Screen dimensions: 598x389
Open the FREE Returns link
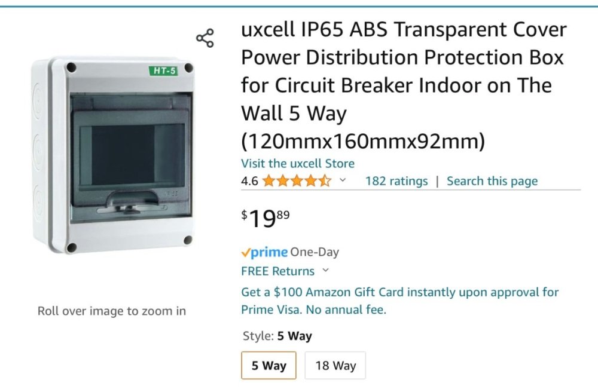277,271
